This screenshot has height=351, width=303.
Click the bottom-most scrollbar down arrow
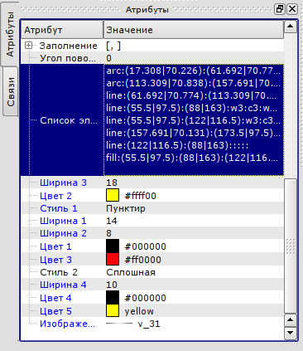pos(291,333)
